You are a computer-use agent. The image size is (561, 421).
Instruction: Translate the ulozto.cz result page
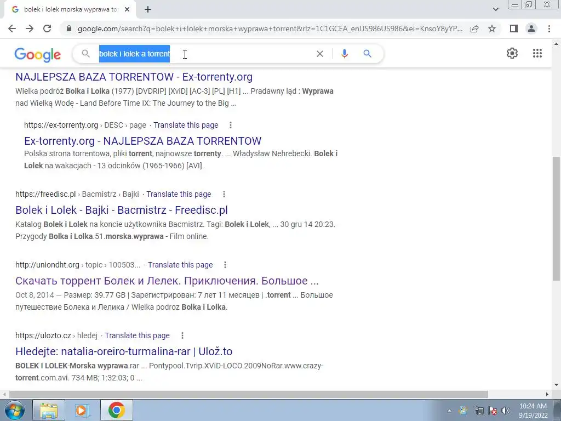point(137,335)
